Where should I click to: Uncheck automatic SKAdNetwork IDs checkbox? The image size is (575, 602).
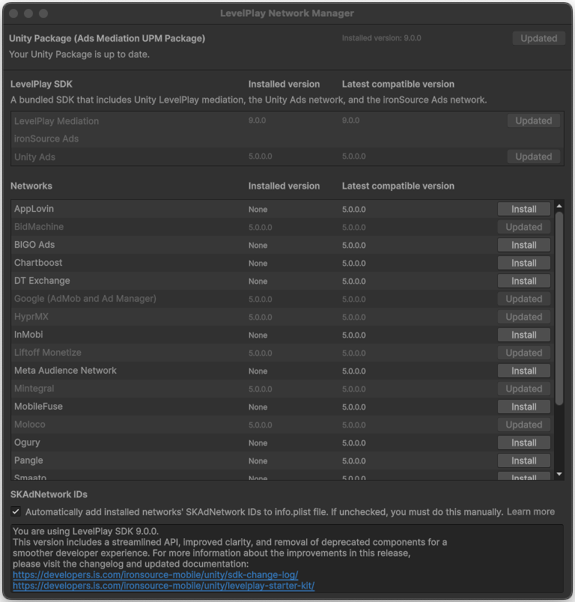[16, 511]
